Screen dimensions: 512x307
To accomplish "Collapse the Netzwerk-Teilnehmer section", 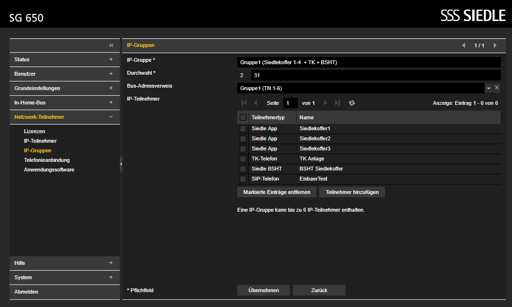I will click(x=65, y=117).
